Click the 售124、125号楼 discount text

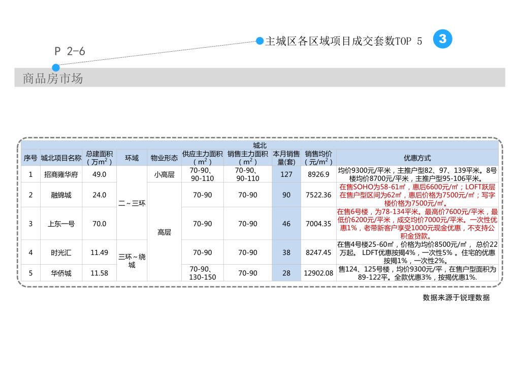click(x=417, y=273)
